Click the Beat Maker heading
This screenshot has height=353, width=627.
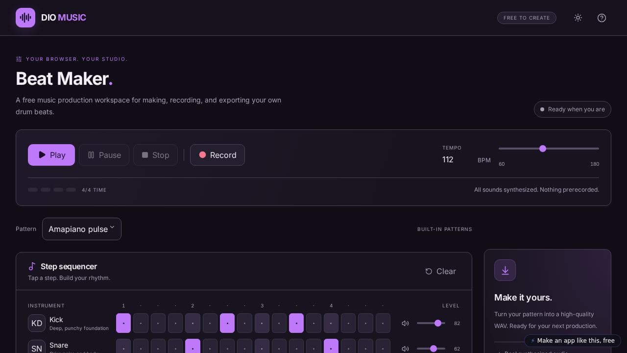(x=64, y=78)
